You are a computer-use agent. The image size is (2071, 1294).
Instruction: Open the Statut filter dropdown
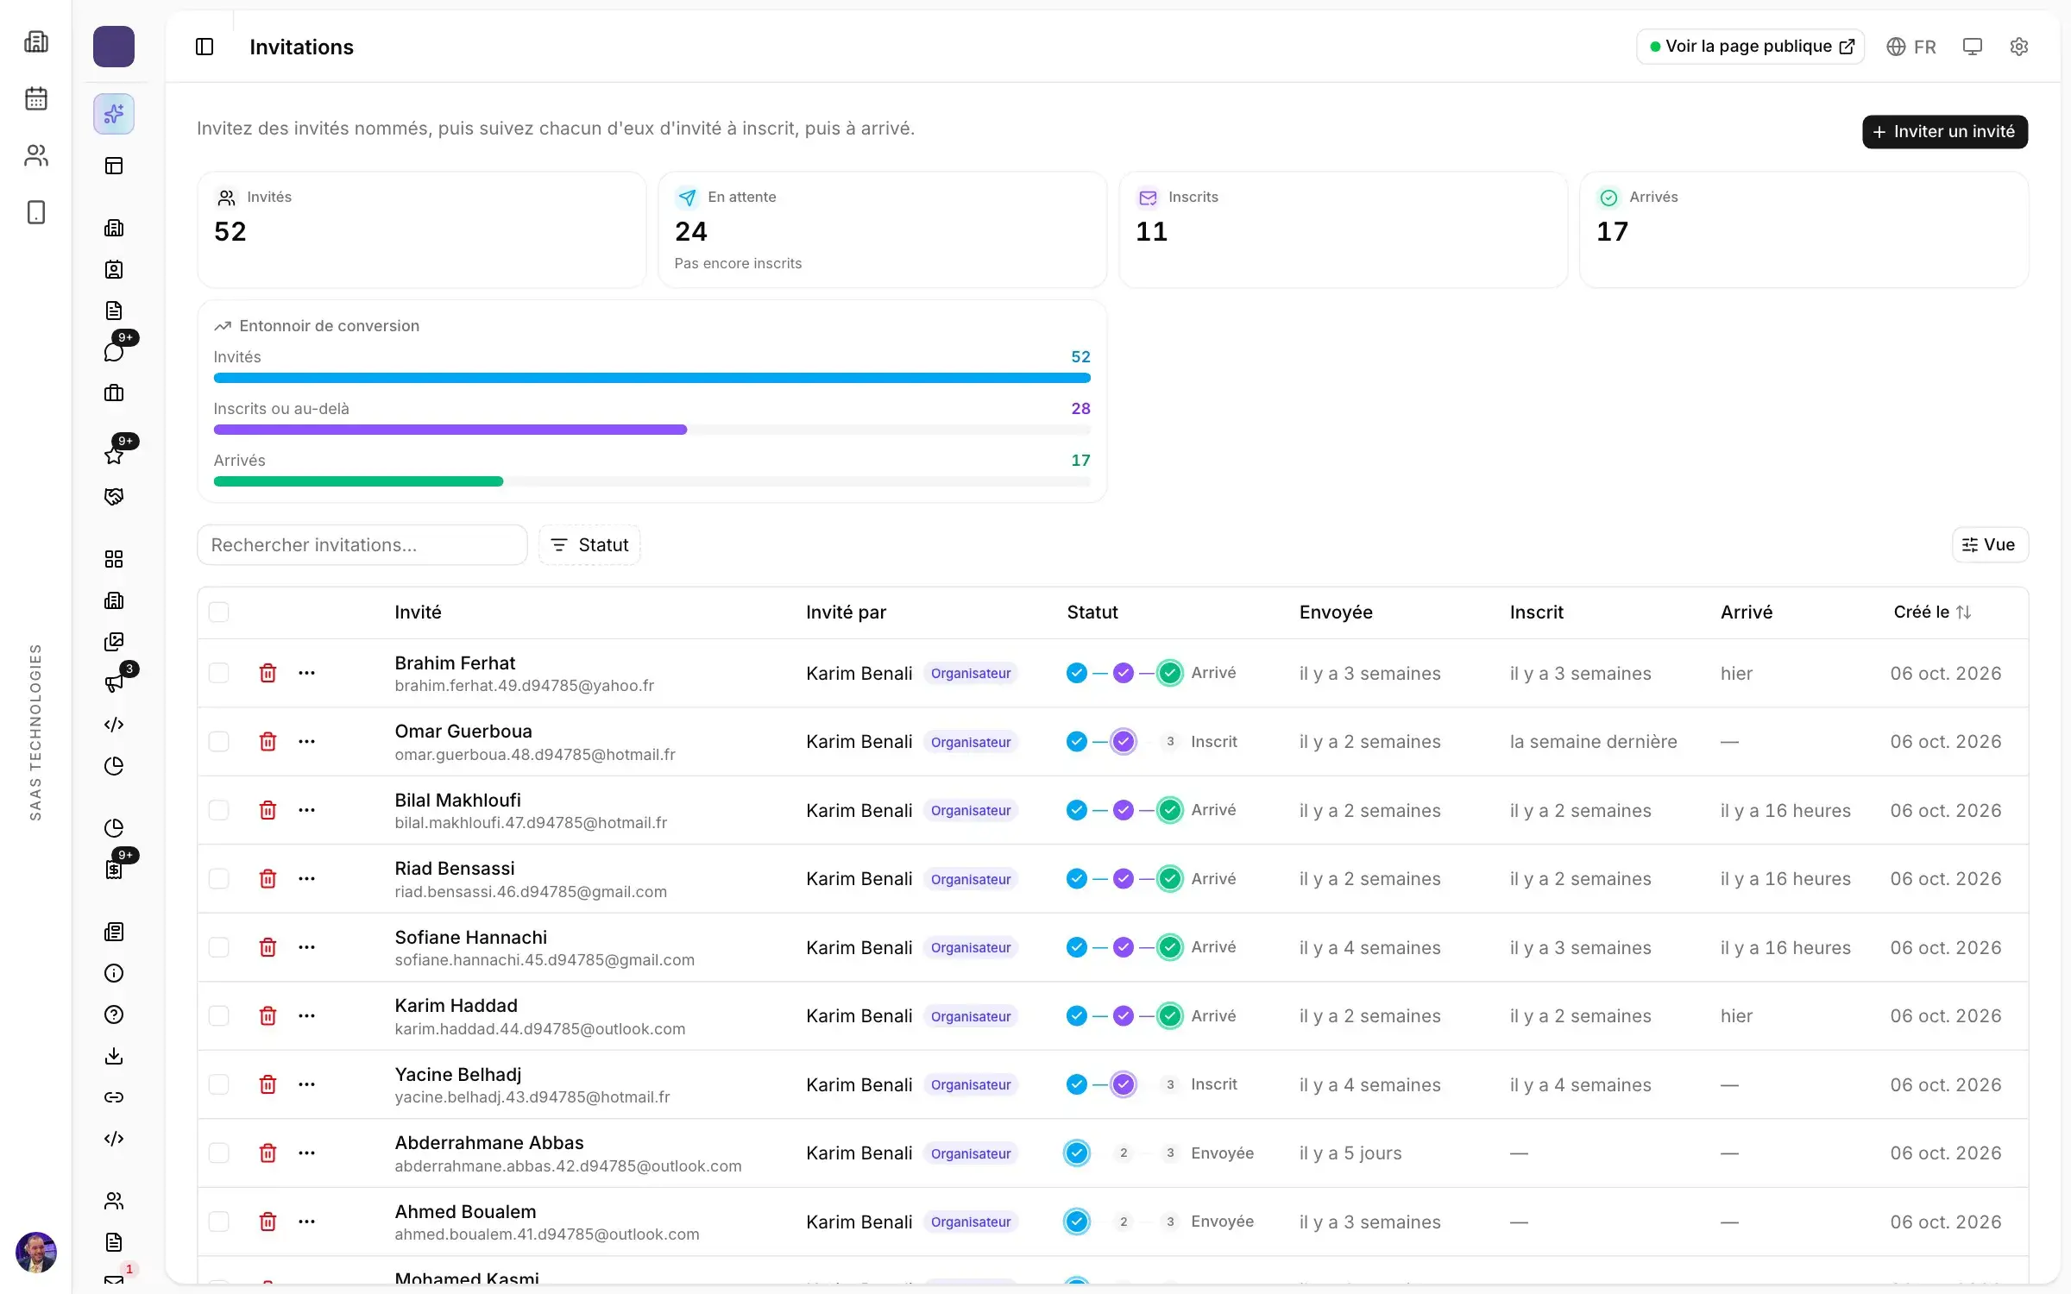click(x=589, y=545)
